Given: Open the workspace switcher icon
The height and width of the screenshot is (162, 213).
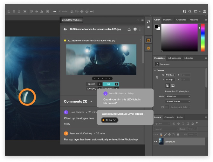Looking at the screenshot, I should click(x=196, y=11).
